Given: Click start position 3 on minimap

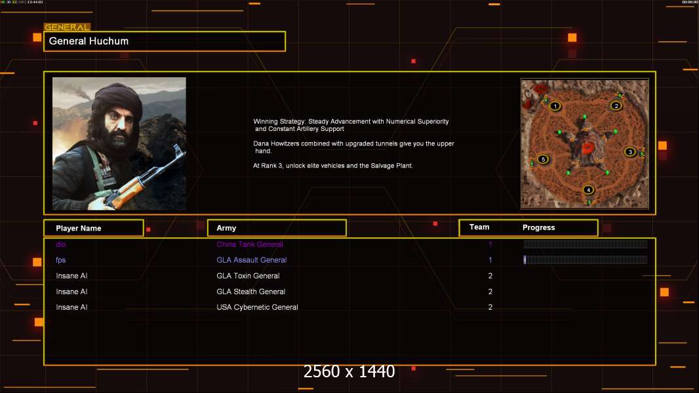Looking at the screenshot, I should [x=630, y=152].
